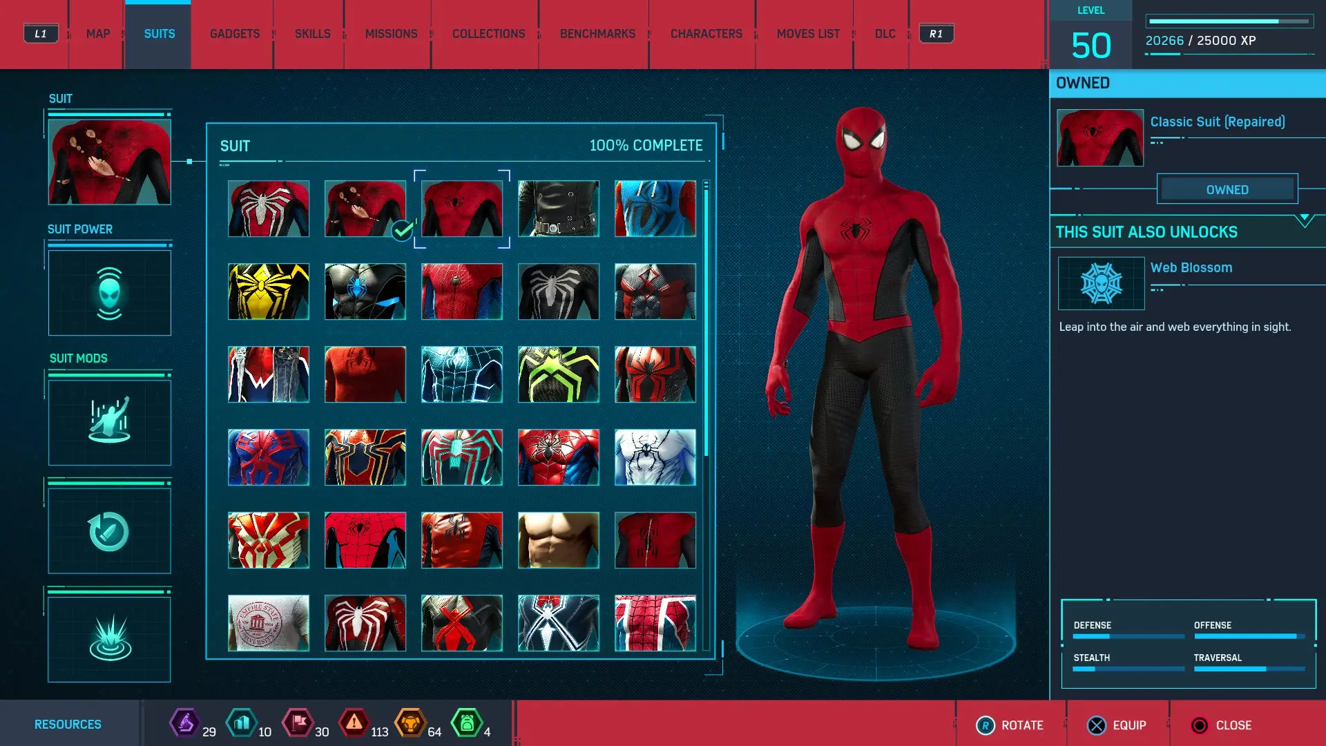Viewport: 1326px width, 746px height.
Task: Select the blue and red Scarlet Spider suit
Action: point(655,209)
